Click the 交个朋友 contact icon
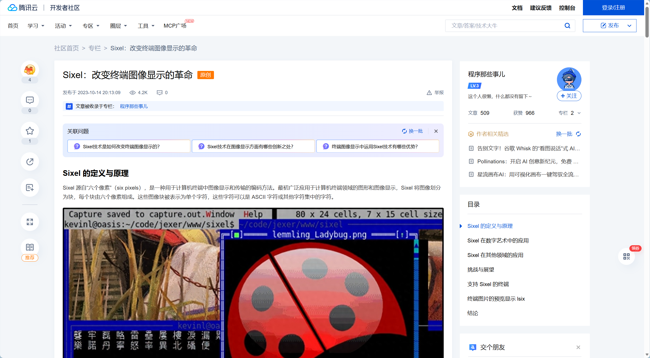The image size is (650, 358). [x=473, y=347]
